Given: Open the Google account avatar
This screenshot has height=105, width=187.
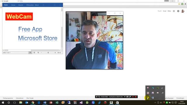Looking at the screenshot, I should click(x=183, y=11).
